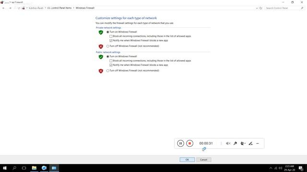The width and height of the screenshot is (307, 172).
Task: Expand breadcrumb chevron after Control Panel
Action: (x=46, y=8)
